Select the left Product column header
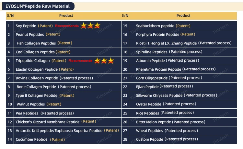 [66, 15]
